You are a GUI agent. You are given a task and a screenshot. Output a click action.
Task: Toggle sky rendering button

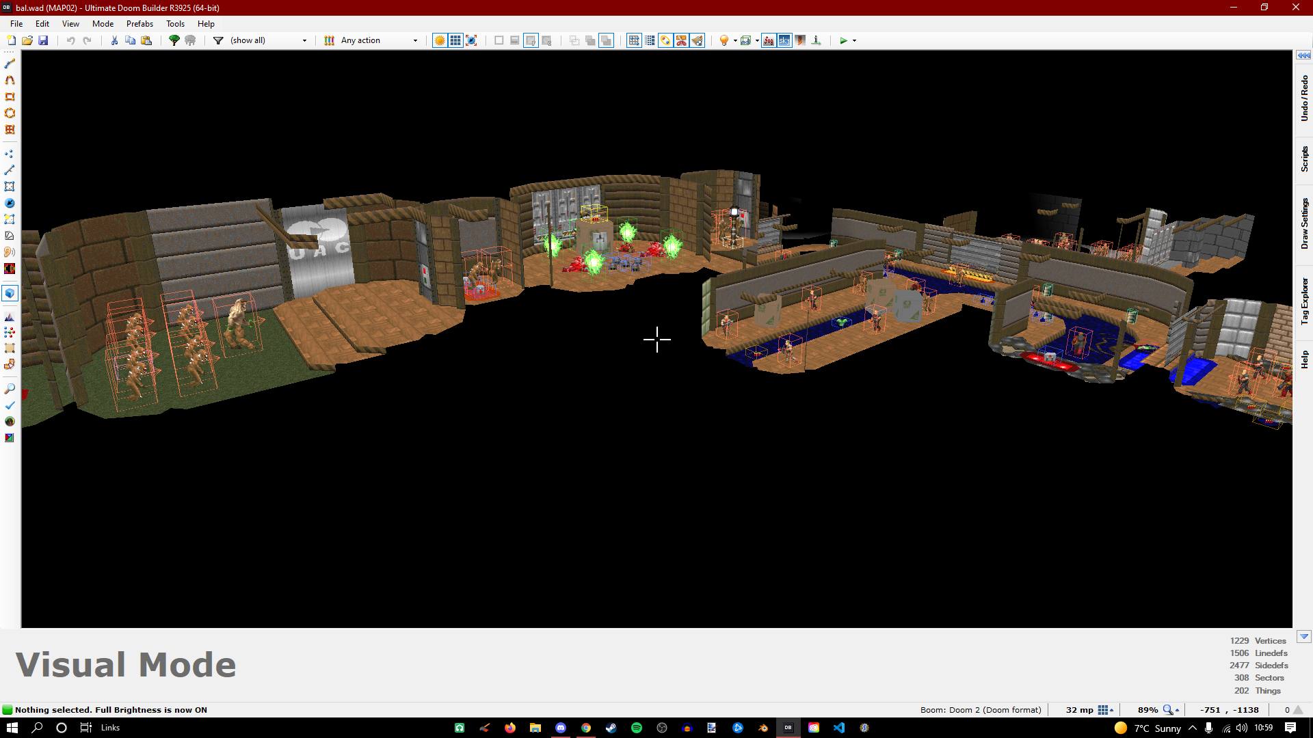[x=784, y=40]
